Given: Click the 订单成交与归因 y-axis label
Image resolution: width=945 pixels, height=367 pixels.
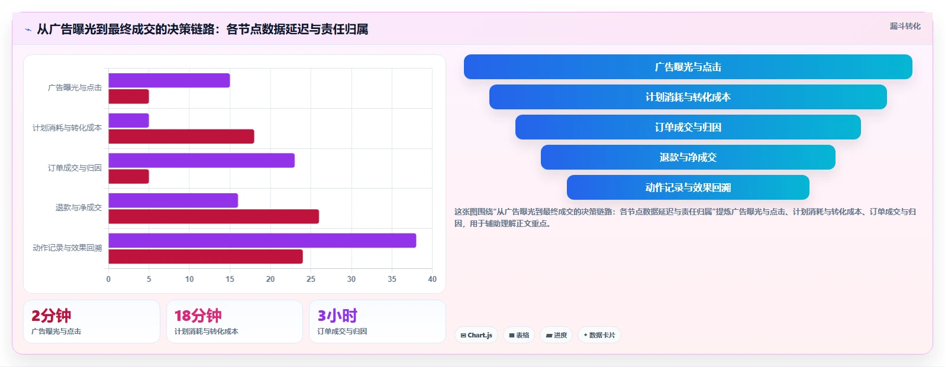Looking at the screenshot, I should tap(75, 168).
